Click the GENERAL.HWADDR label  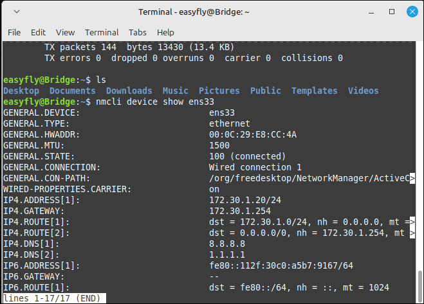41,134
